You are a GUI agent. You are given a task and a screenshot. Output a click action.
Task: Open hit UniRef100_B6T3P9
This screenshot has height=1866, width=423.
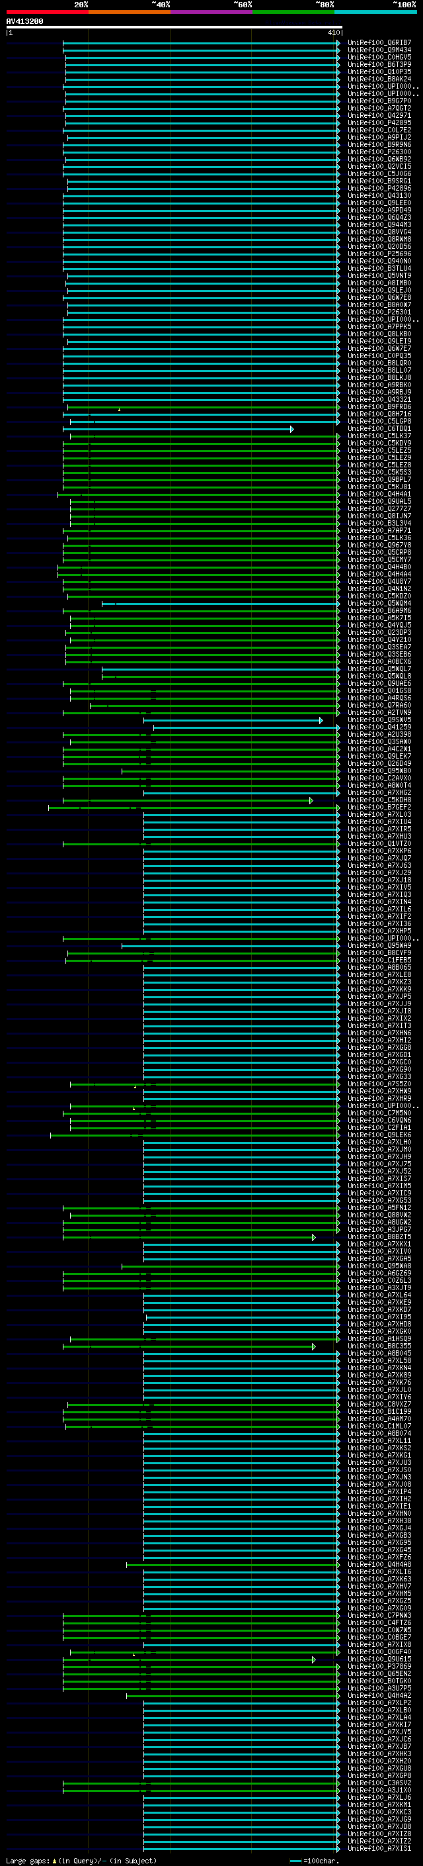(x=379, y=64)
